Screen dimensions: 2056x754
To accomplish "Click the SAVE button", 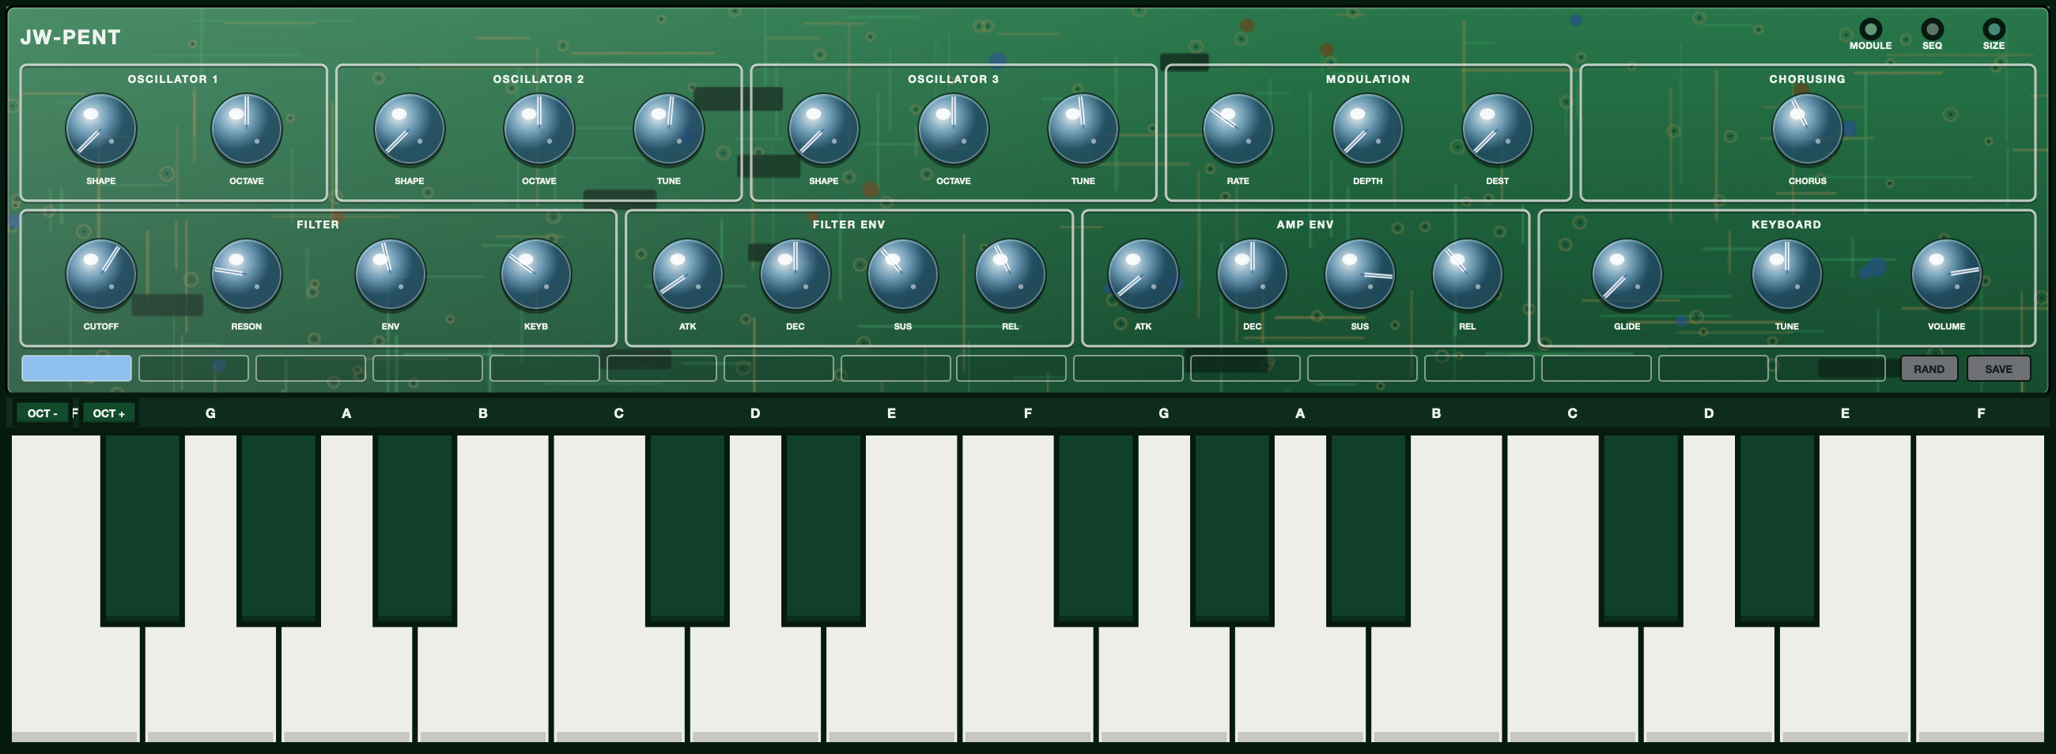I will coord(1997,368).
